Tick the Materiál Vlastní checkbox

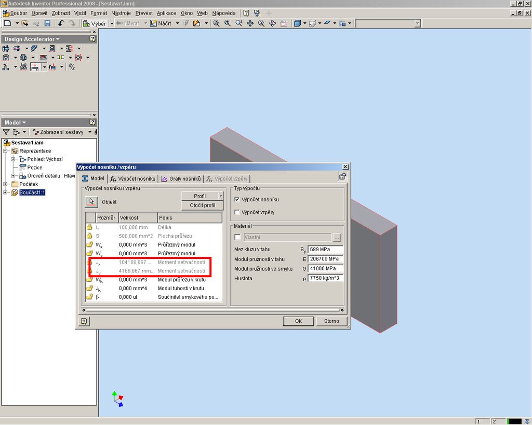(237, 237)
